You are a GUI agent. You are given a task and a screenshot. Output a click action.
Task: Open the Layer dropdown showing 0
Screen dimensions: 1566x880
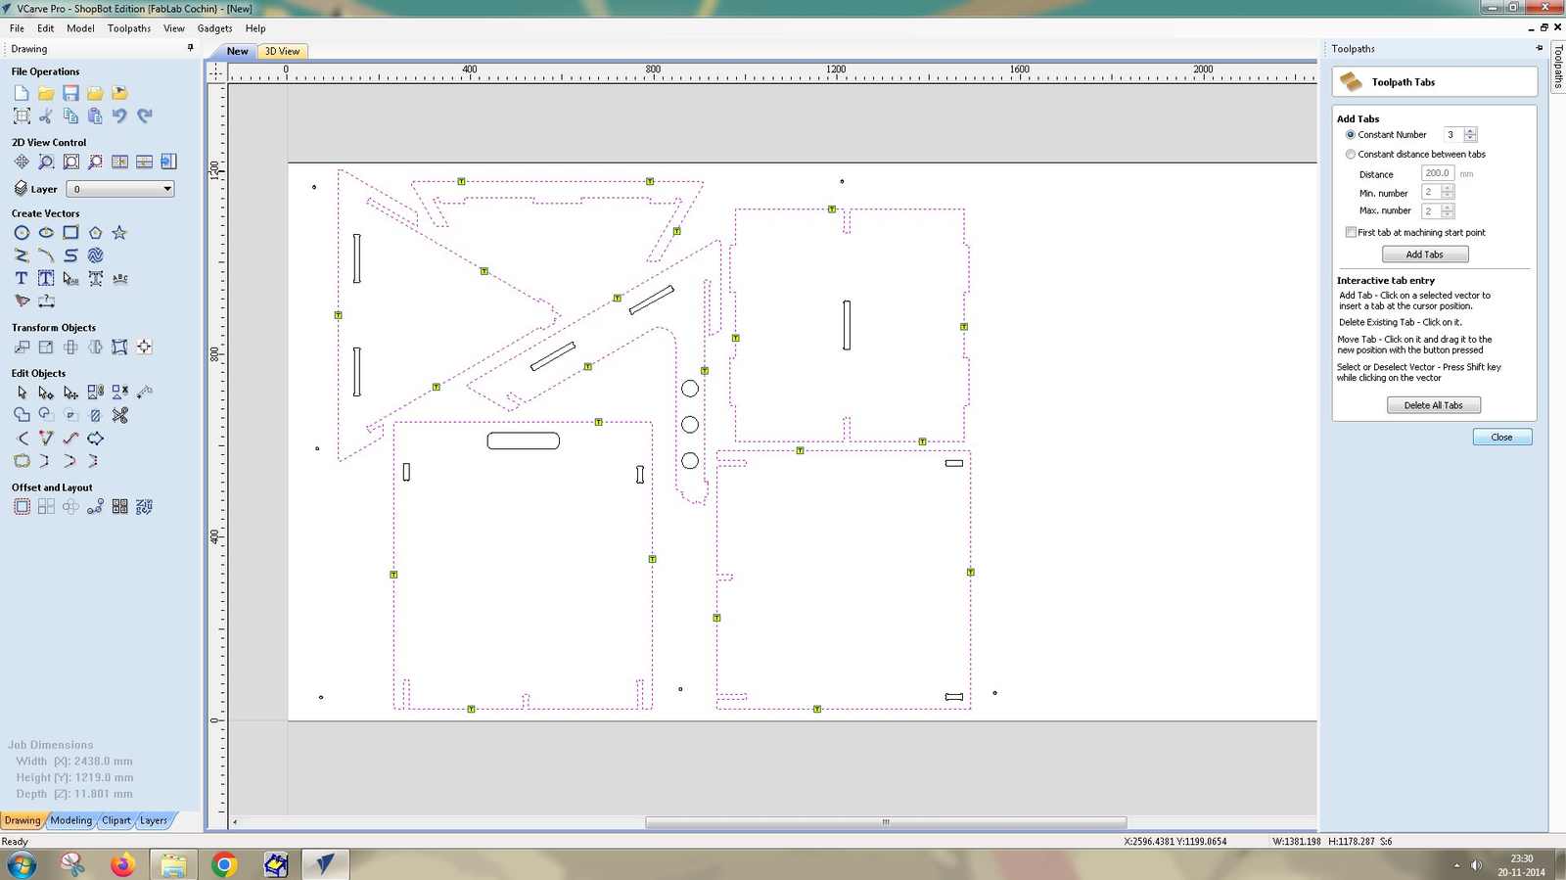point(120,189)
